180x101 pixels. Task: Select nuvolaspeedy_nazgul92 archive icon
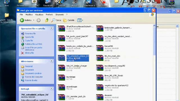(100, 68)
